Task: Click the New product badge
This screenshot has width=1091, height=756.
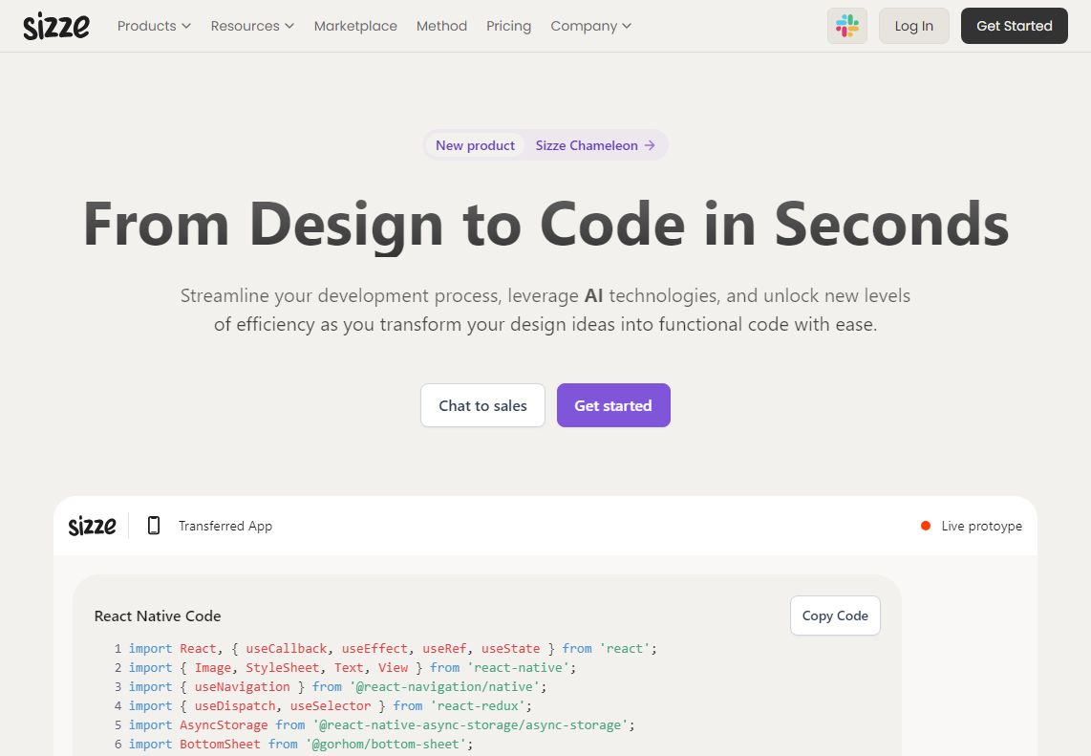Action: pyautogui.click(x=475, y=145)
